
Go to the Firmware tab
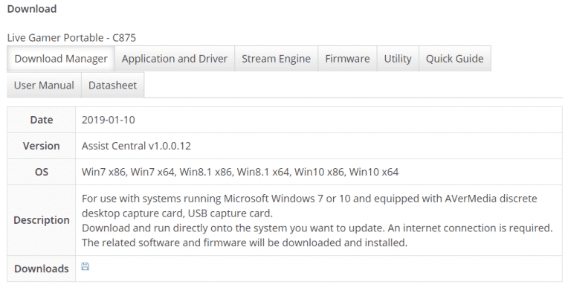point(347,59)
